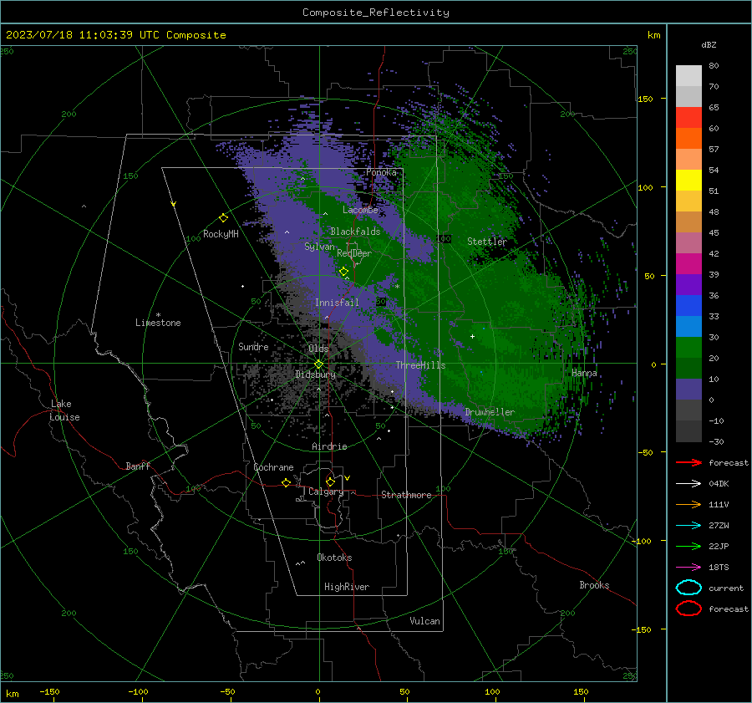The image size is (752, 703).
Task: Click the red forecast ellipse icon
Action: [x=688, y=609]
